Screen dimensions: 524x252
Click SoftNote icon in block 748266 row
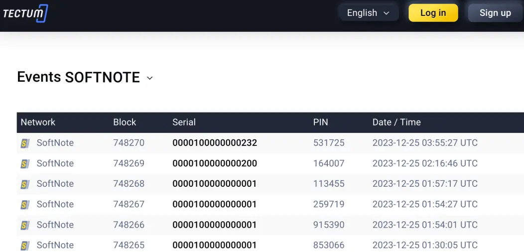click(x=25, y=225)
